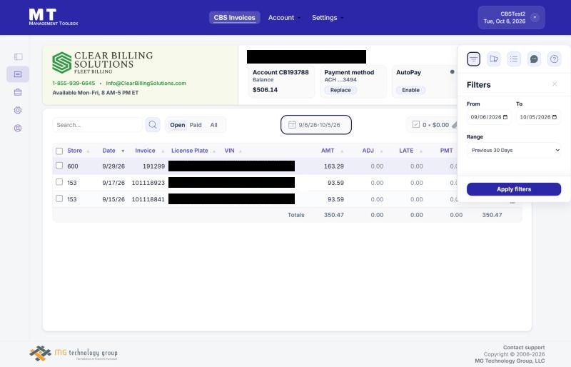Open the megaphone announcements icon
This screenshot has width=571, height=367.
coord(494,59)
